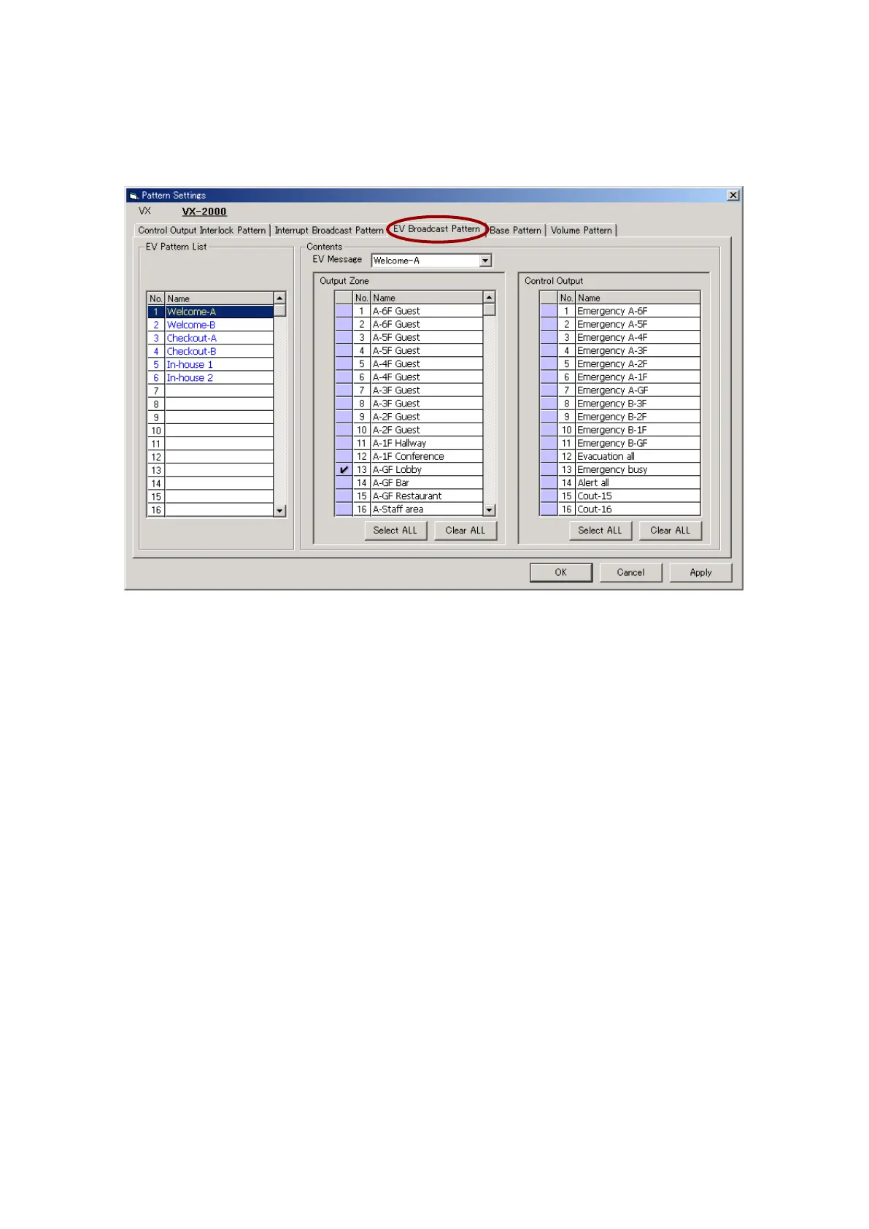Screen dimensions: 869x1229
Task: Tick the Cout-15 control output checkbox
Action: click(549, 496)
